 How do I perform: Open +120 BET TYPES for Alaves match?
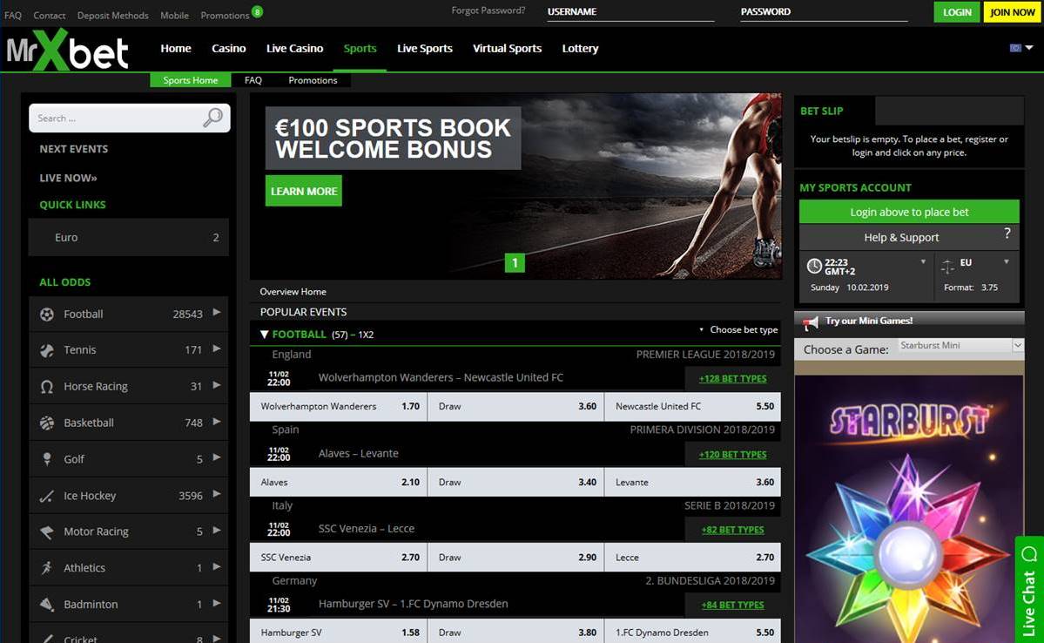732,455
